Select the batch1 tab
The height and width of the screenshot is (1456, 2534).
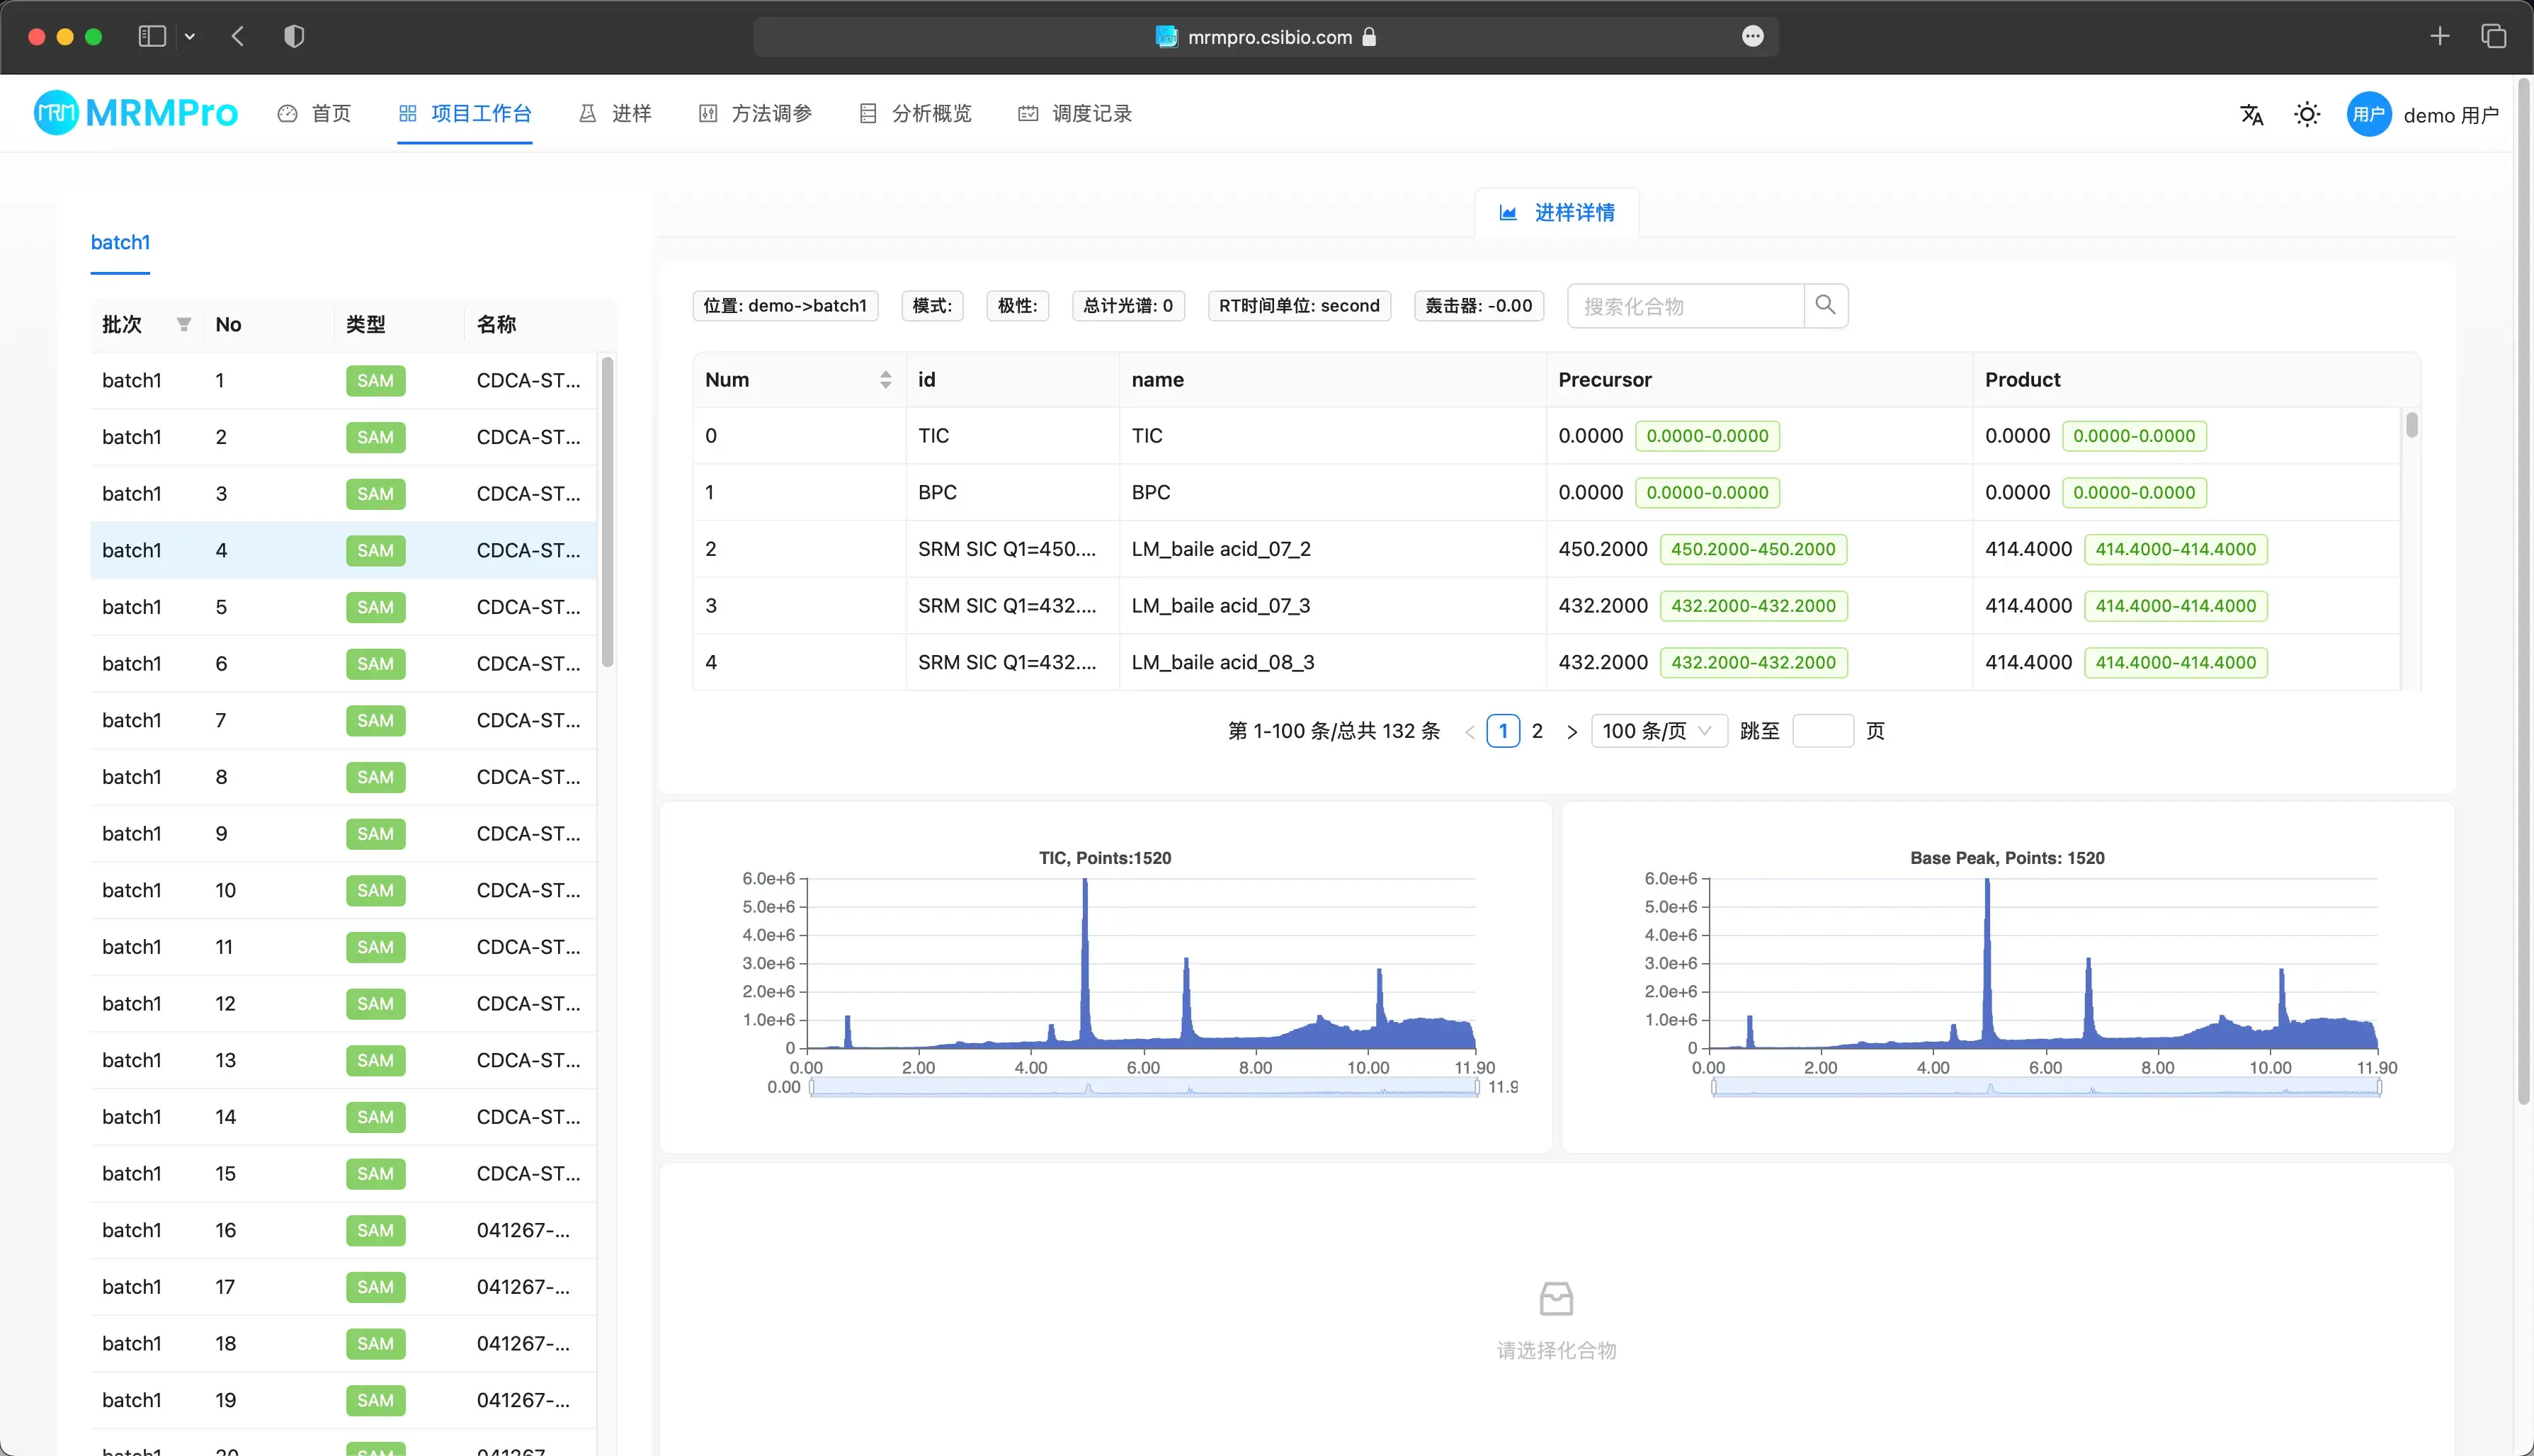click(120, 242)
